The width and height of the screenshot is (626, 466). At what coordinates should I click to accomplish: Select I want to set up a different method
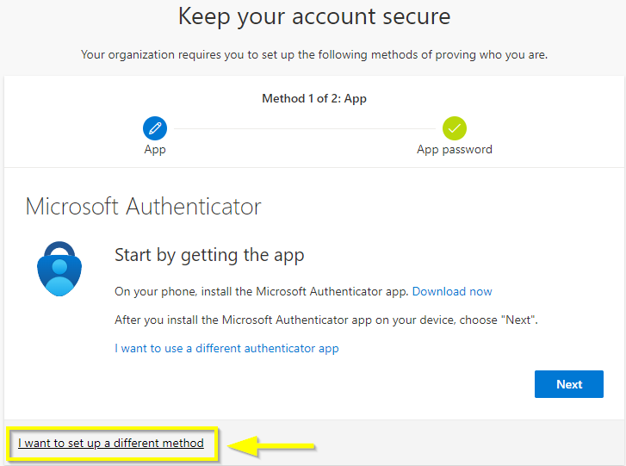[x=111, y=443]
